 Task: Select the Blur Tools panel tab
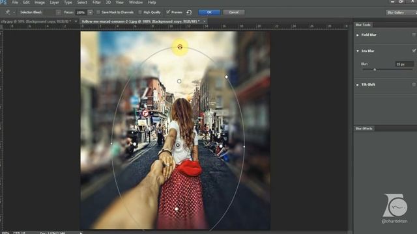pyautogui.click(x=363, y=25)
